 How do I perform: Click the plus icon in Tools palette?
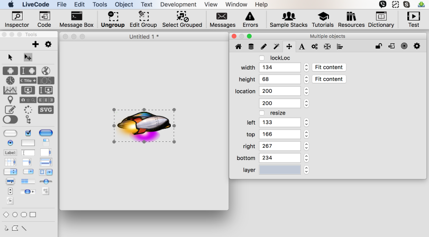point(35,44)
